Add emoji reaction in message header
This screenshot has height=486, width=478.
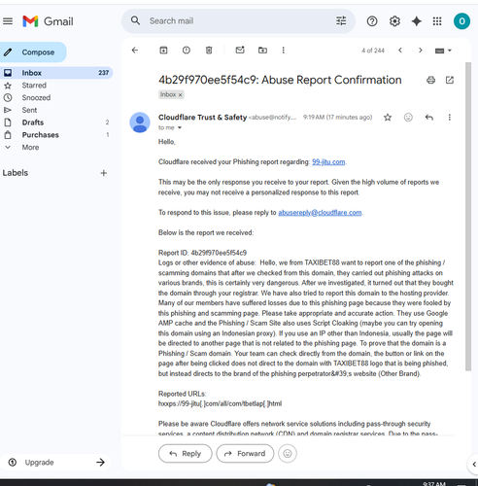tap(408, 118)
